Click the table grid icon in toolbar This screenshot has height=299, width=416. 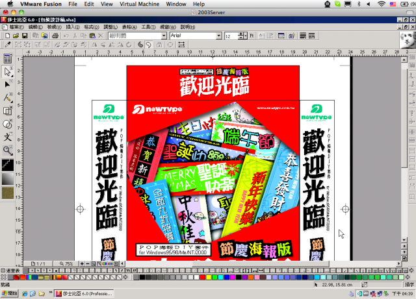281,36
